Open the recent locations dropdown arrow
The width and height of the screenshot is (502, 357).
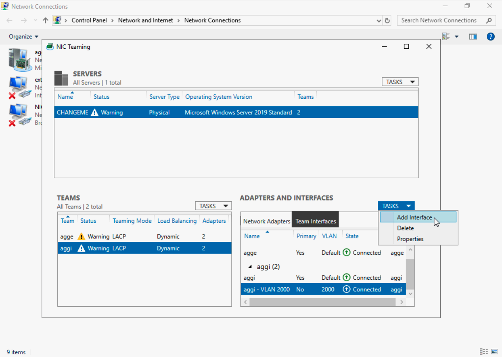click(x=36, y=20)
